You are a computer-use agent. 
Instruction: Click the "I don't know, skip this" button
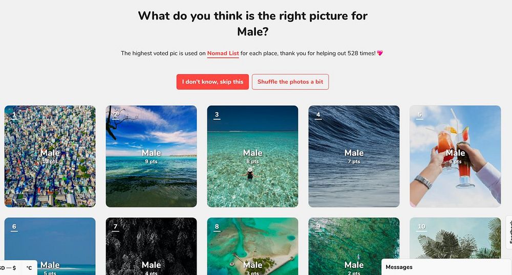(212, 81)
